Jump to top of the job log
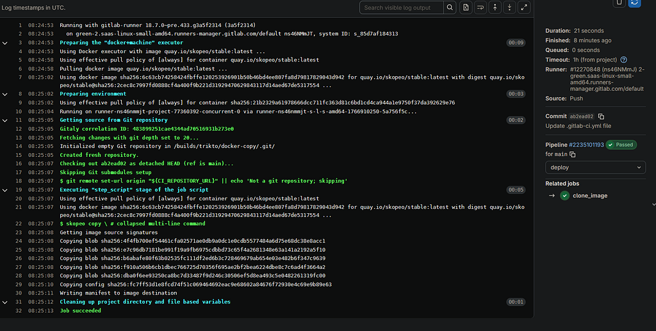The height and width of the screenshot is (331, 656). point(495,8)
